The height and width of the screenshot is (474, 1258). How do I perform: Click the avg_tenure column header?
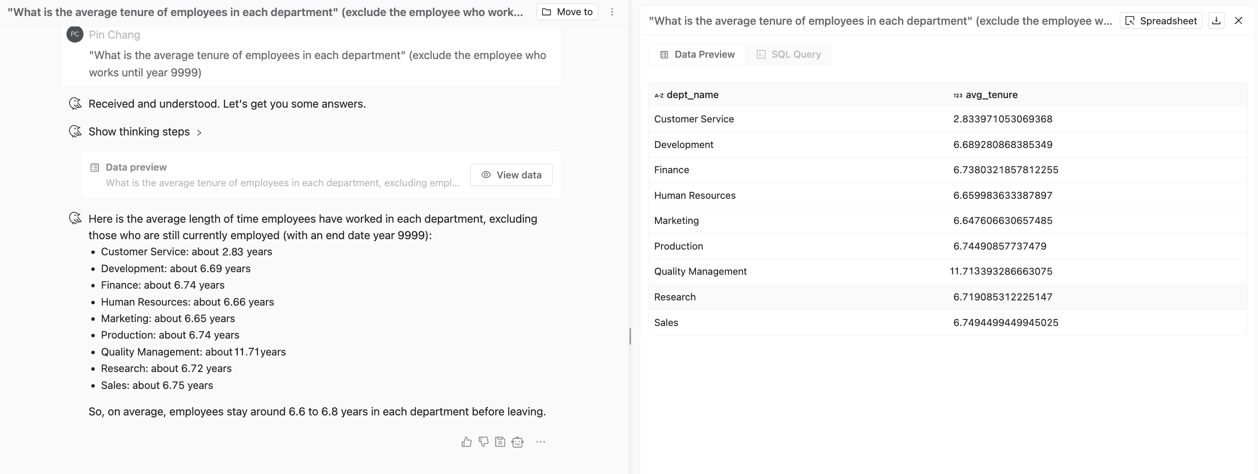point(991,95)
